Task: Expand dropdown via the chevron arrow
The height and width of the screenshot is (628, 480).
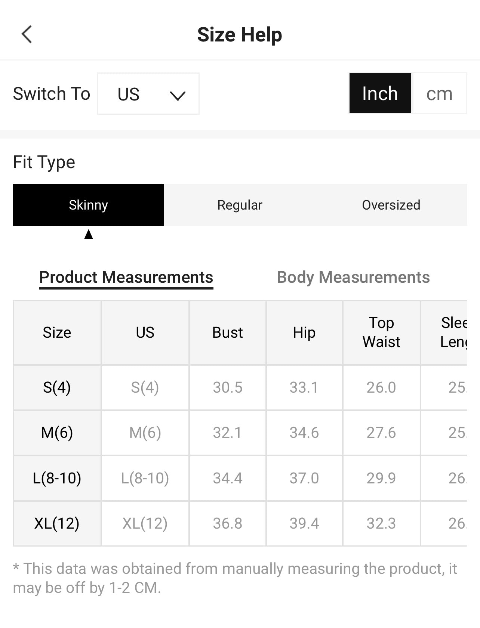Action: [177, 96]
